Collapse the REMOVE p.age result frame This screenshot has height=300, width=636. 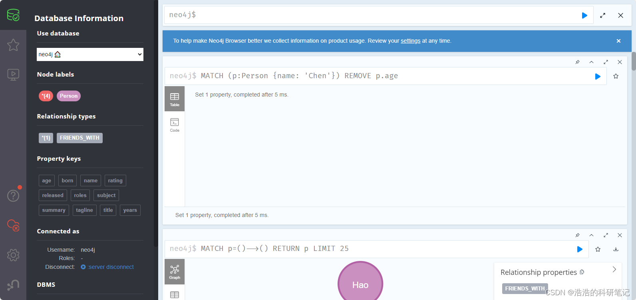591,62
